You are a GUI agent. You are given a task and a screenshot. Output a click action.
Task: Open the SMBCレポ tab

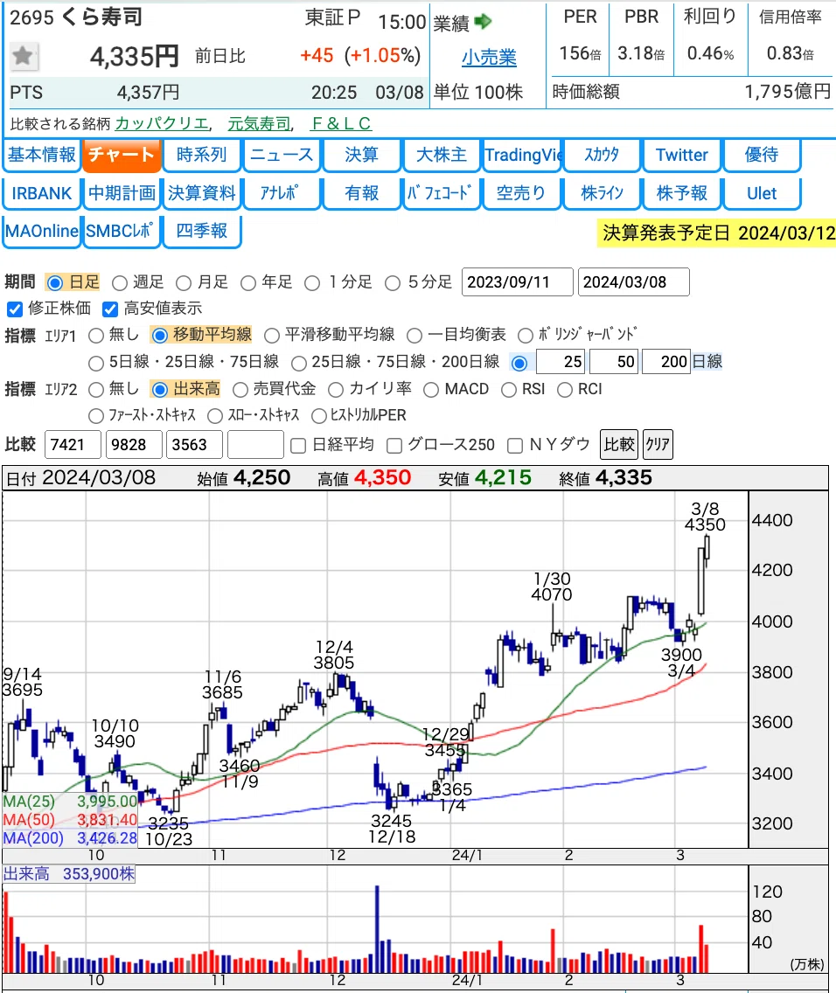coord(122,231)
